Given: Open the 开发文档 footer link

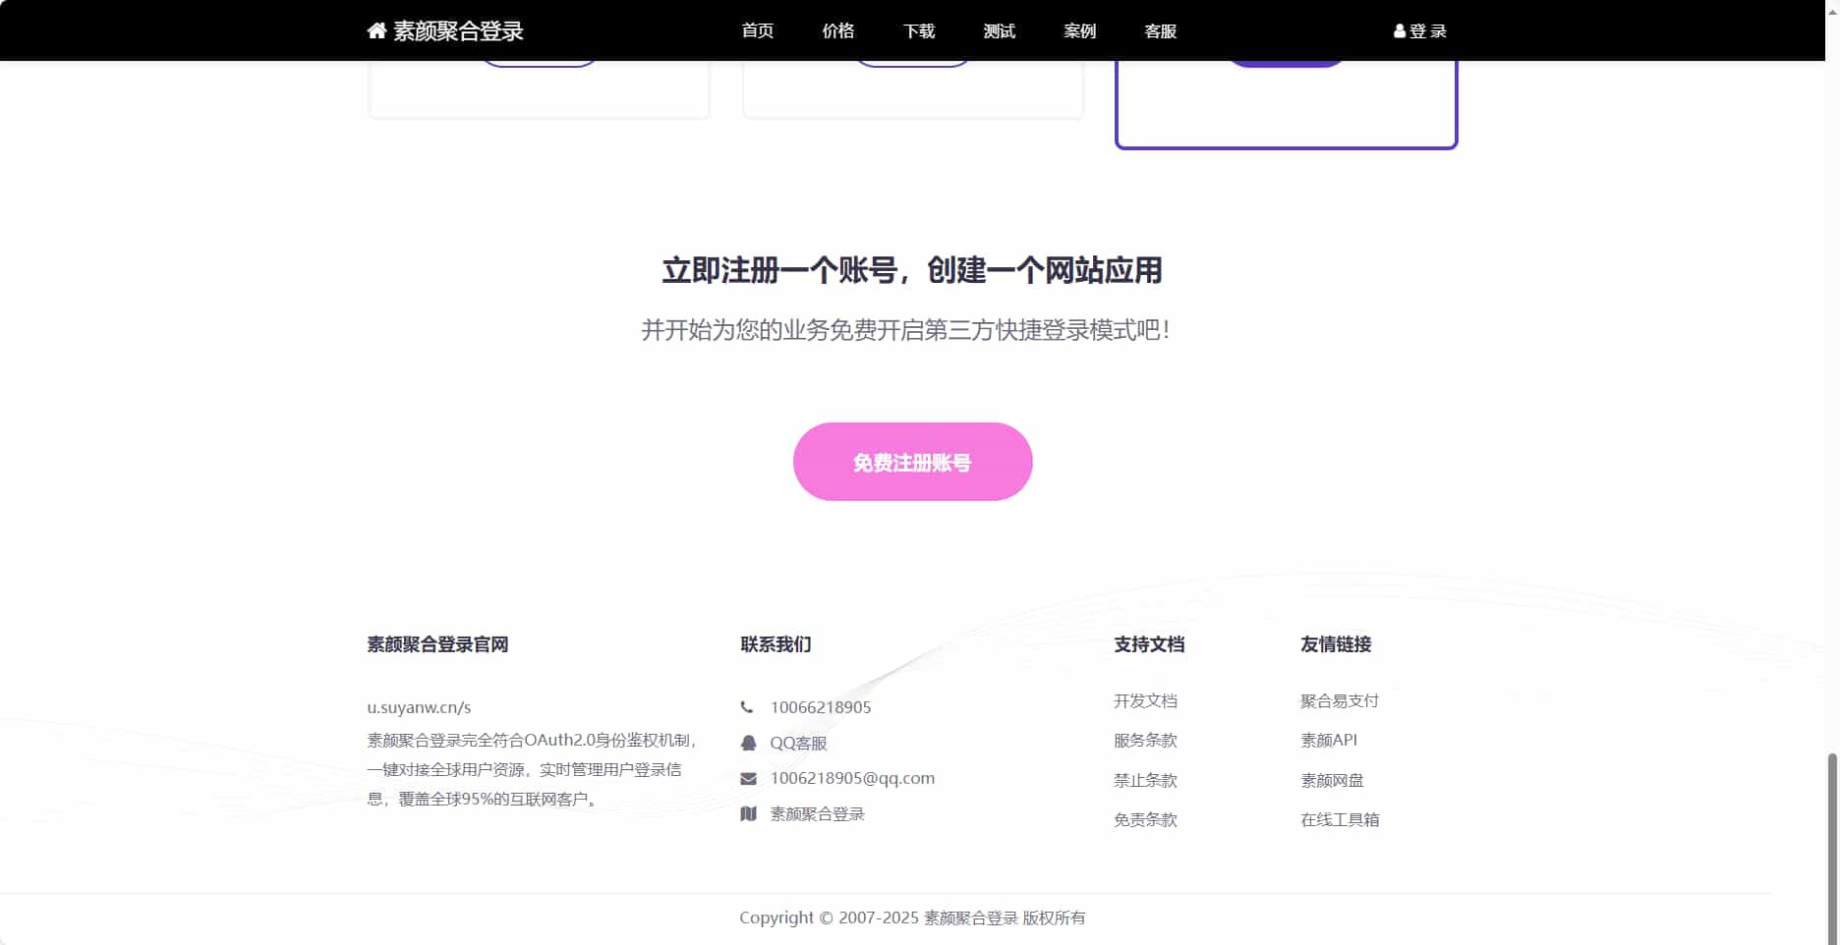Looking at the screenshot, I should [x=1145, y=701].
